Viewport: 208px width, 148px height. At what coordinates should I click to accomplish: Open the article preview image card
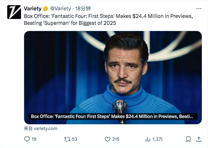point(113,78)
